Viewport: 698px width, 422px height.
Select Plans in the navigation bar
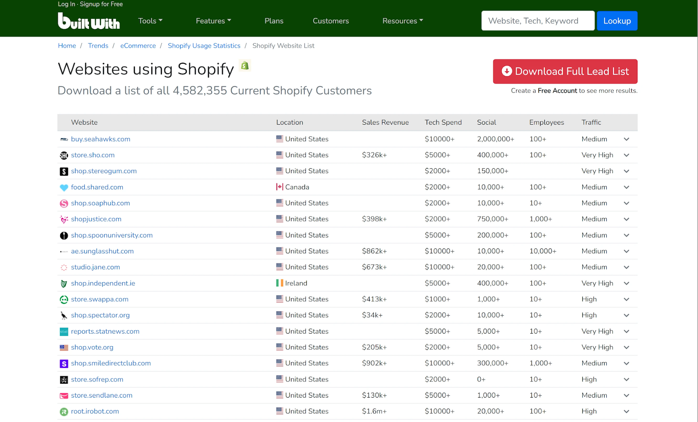274,20
